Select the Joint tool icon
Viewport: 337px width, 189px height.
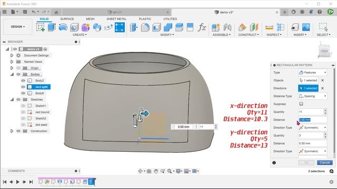point(227,27)
